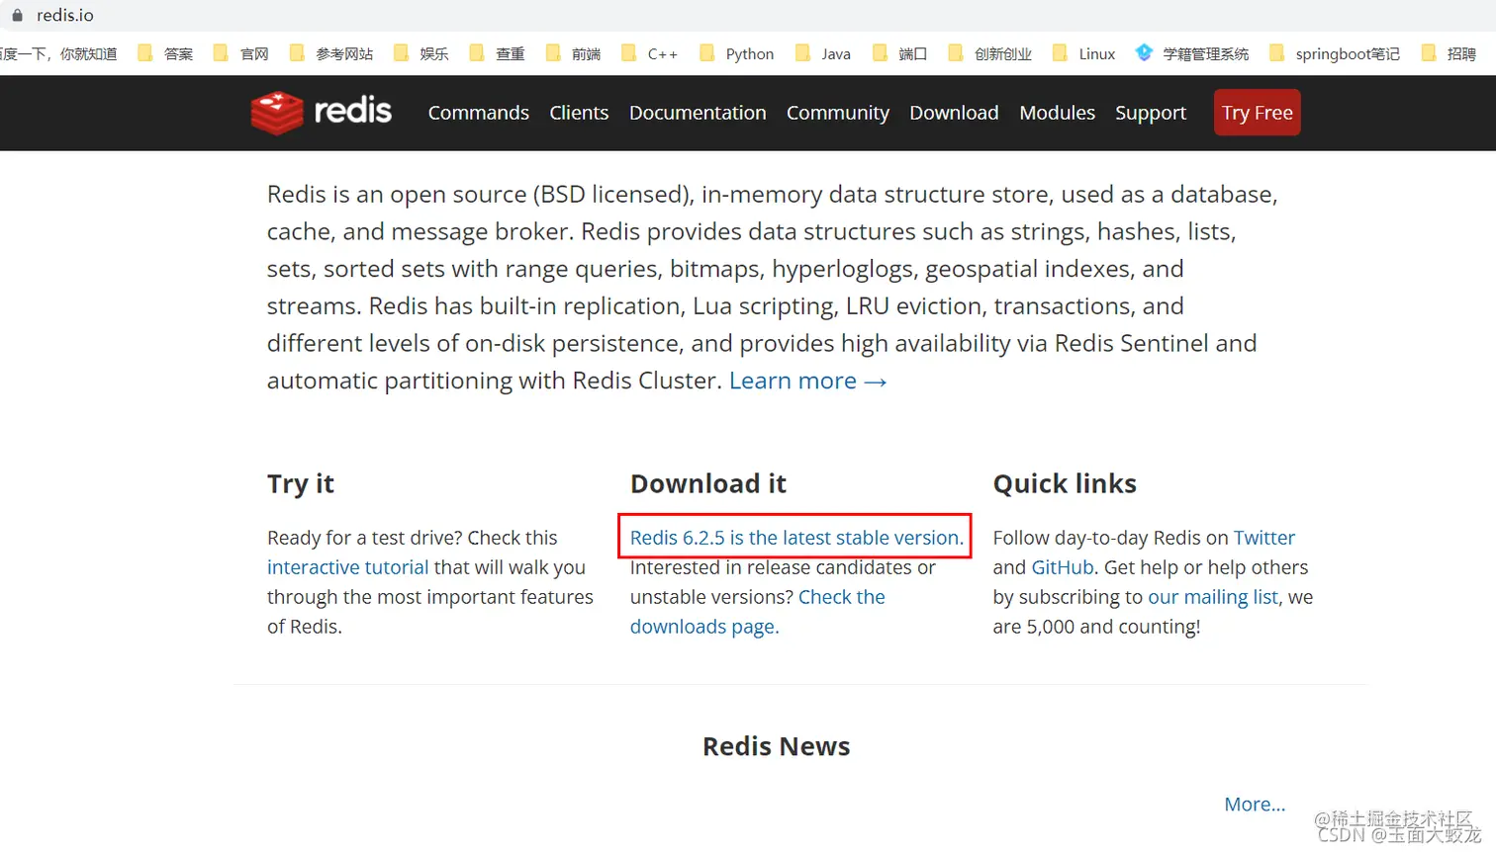Image resolution: width=1496 pixels, height=852 pixels.
Task: Open the Python bookmark folder
Action: (x=737, y=53)
